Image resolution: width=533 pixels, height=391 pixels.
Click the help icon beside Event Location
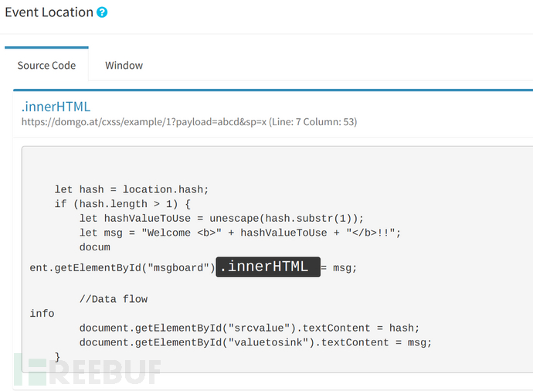click(x=103, y=13)
